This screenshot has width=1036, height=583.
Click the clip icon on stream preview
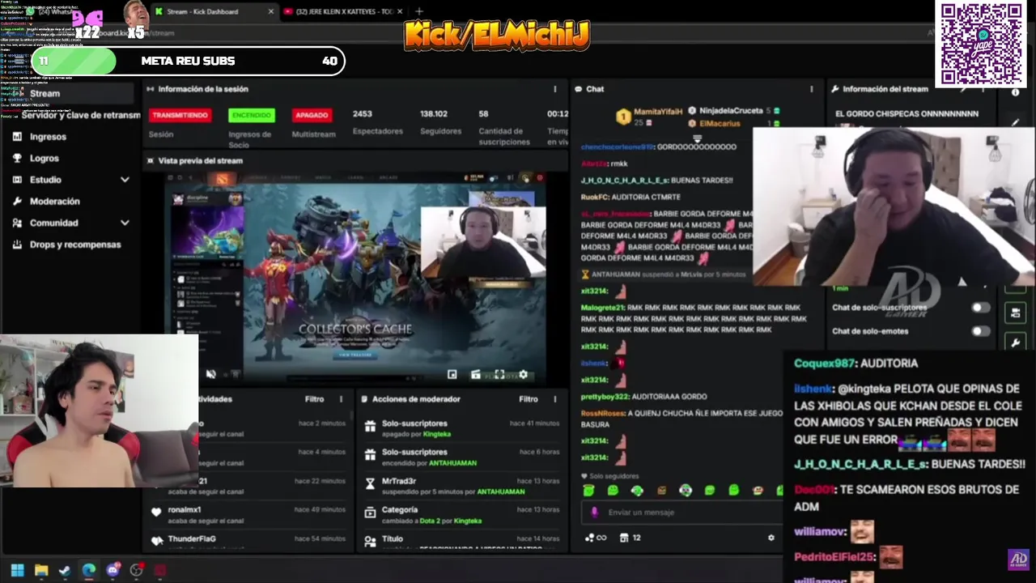476,374
